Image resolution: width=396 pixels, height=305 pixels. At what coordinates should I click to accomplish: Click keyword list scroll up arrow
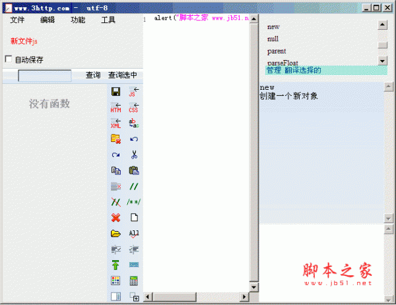click(382, 24)
